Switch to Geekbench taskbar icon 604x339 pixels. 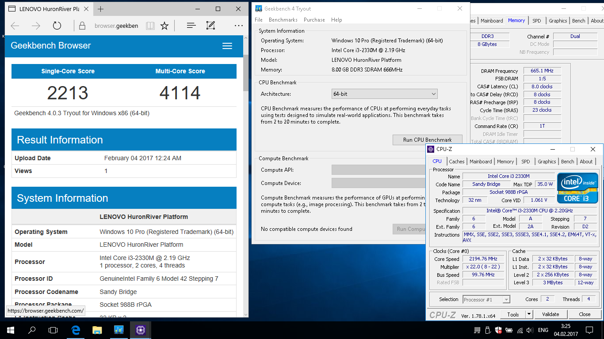click(x=119, y=330)
